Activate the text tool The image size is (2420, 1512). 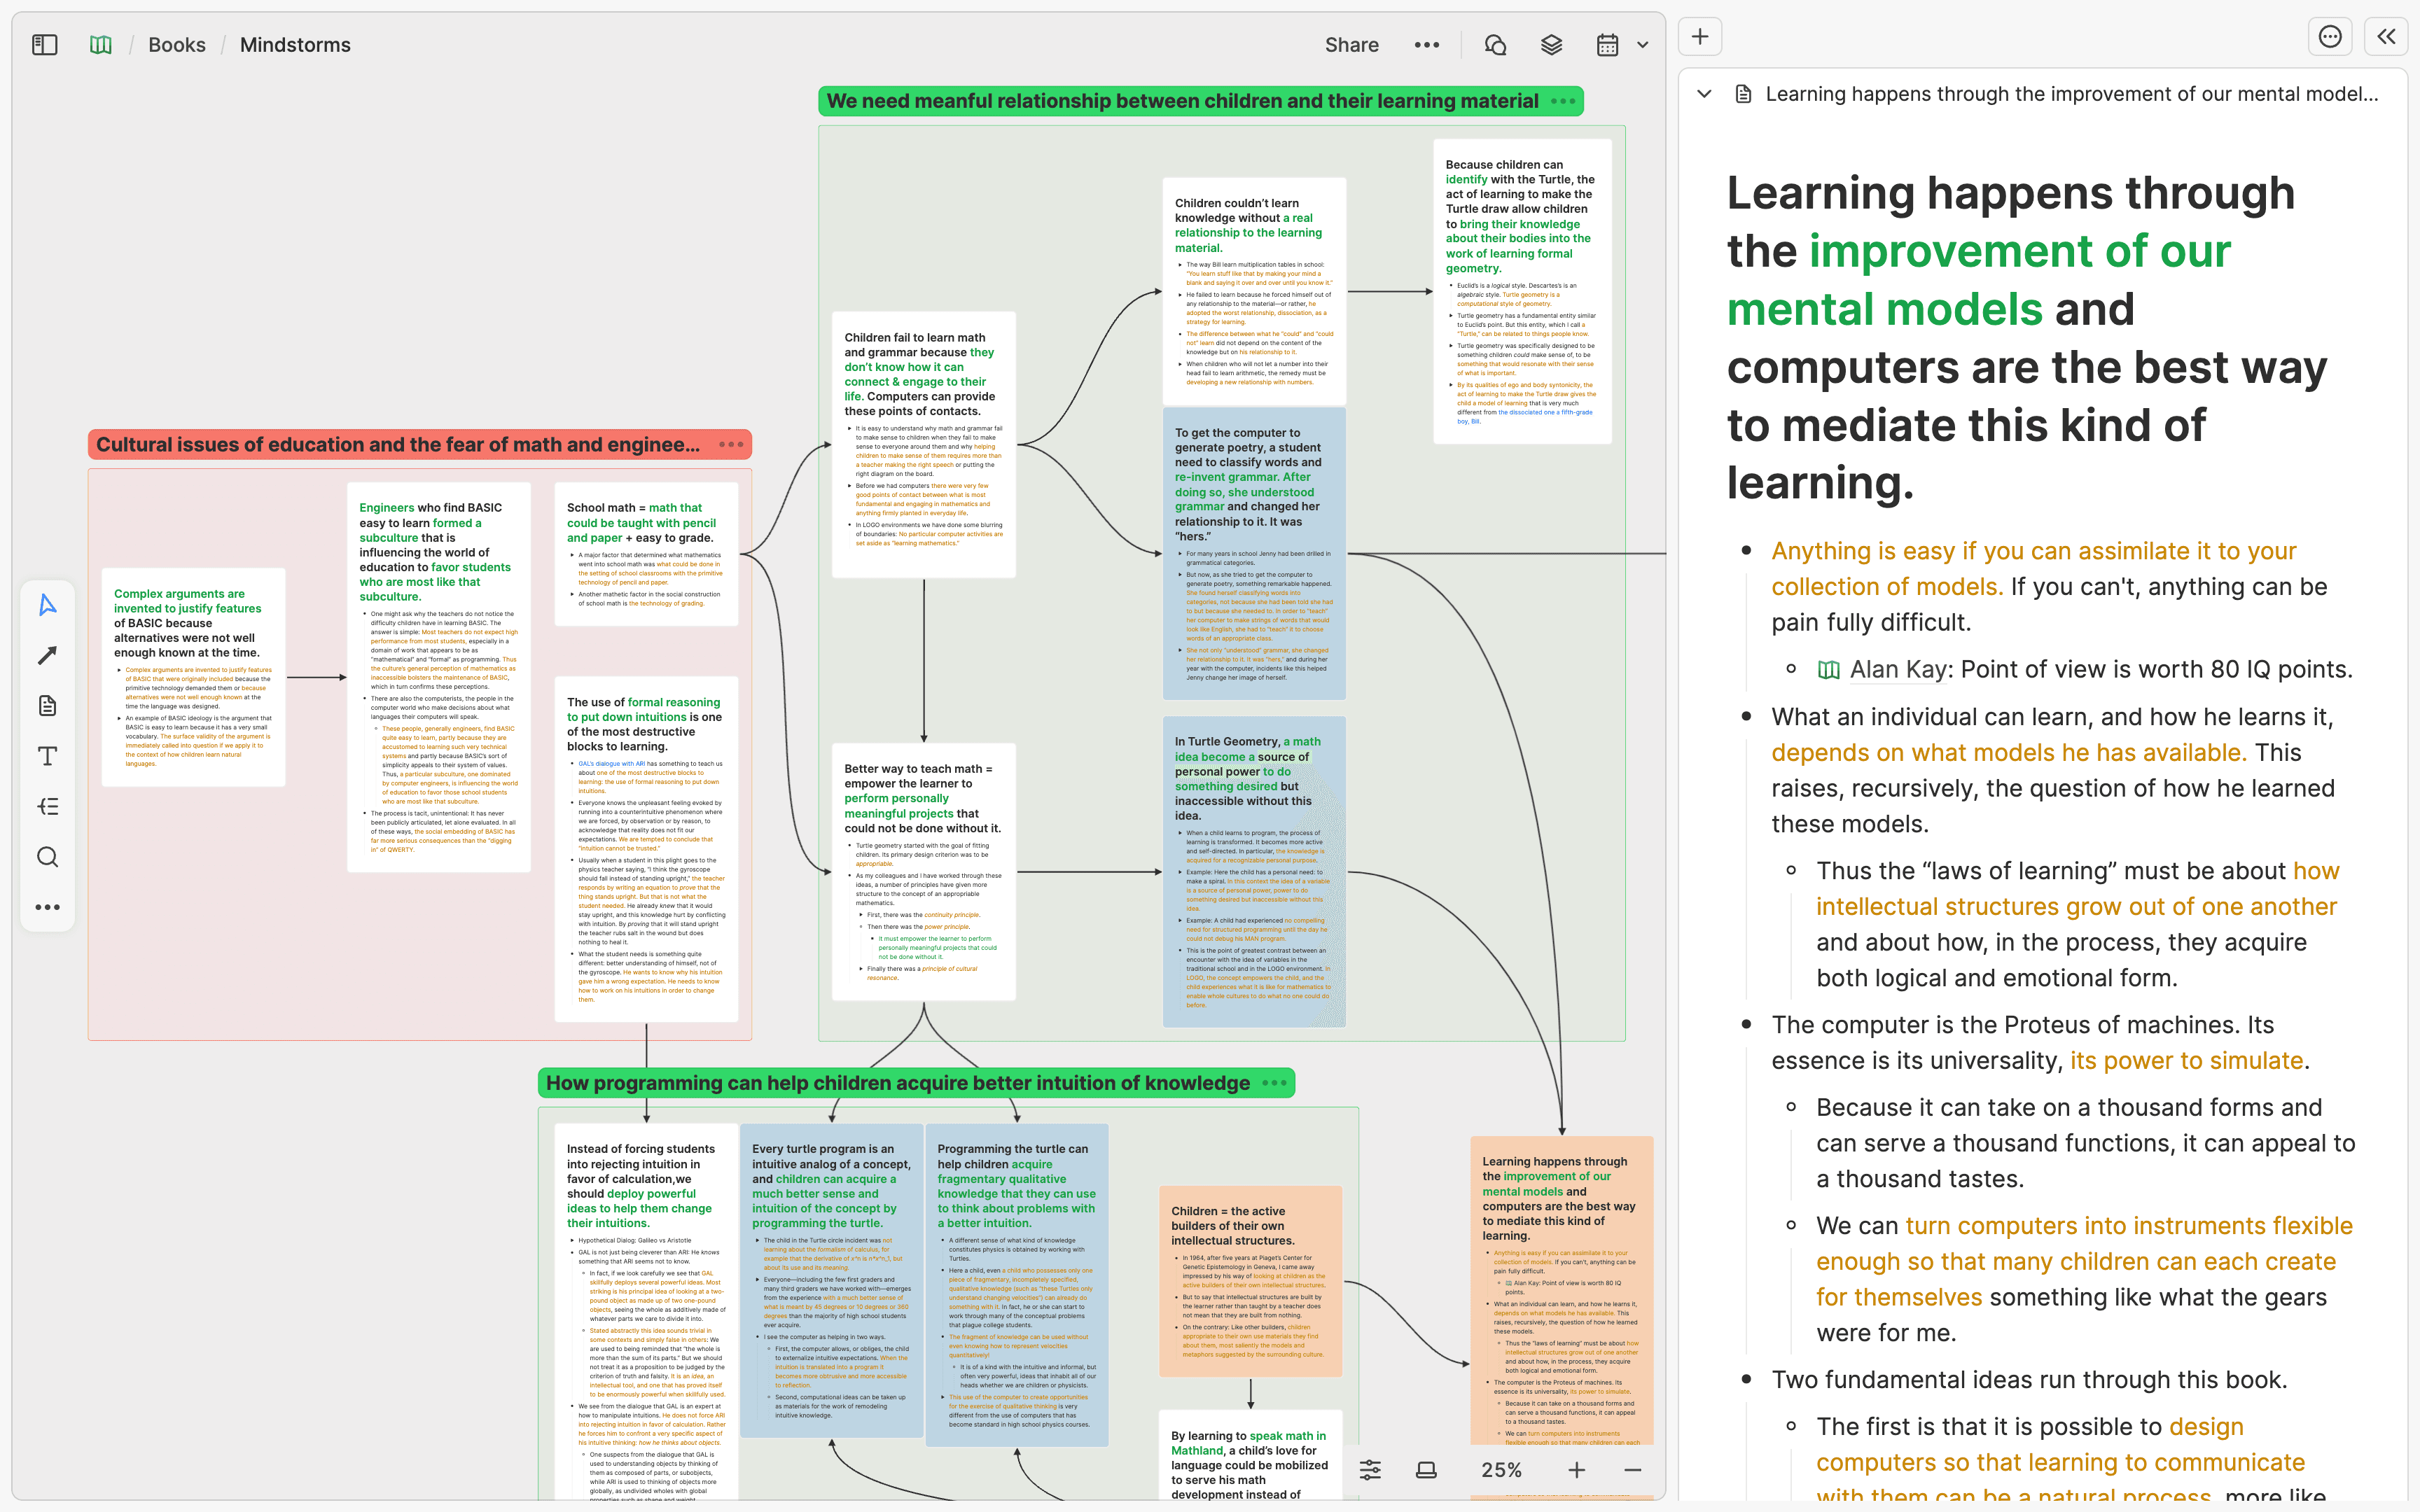coord(47,756)
